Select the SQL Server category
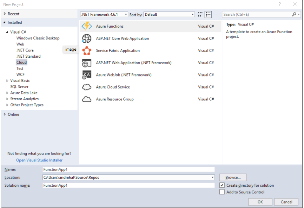The width and height of the screenshot is (304, 208). pos(19,87)
